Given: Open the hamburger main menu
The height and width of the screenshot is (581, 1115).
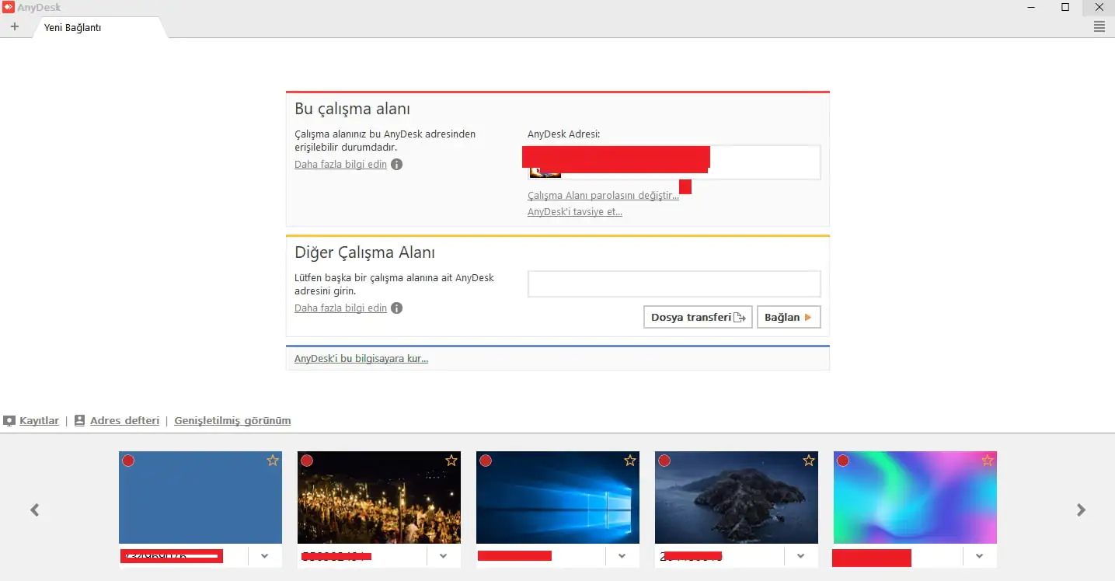Looking at the screenshot, I should (1099, 27).
